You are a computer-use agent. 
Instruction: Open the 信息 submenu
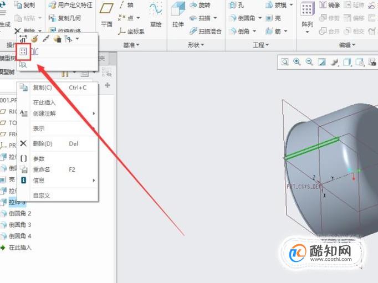point(58,180)
